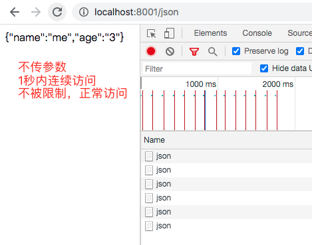Click the 2000 ms label in the timeline overview
The height and width of the screenshot is (245, 312).
[278, 84]
